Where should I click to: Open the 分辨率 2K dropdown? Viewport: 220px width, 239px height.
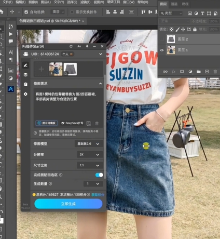coord(90,154)
